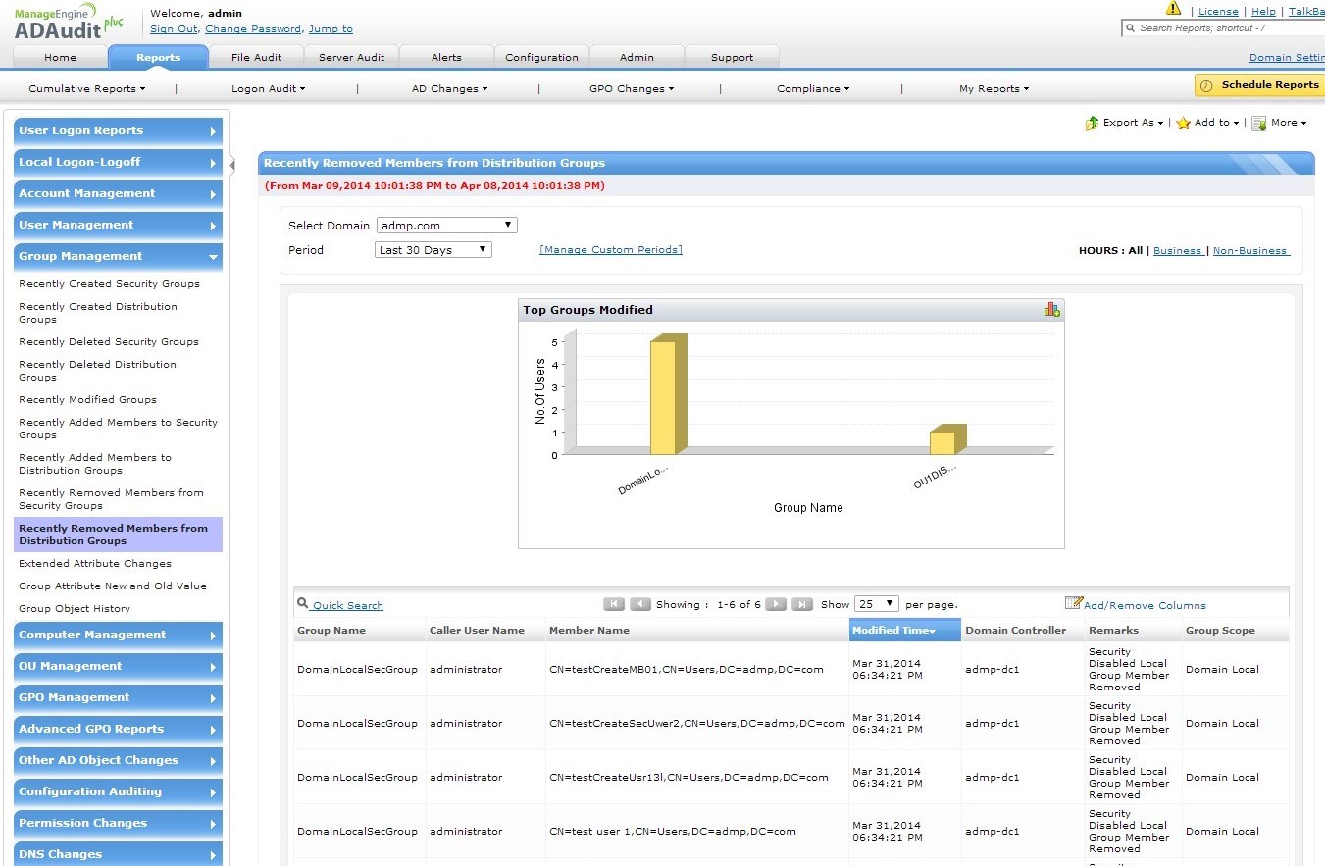Click the chart type icon in Top Groups Modified
1325x866 pixels.
coord(1051,310)
